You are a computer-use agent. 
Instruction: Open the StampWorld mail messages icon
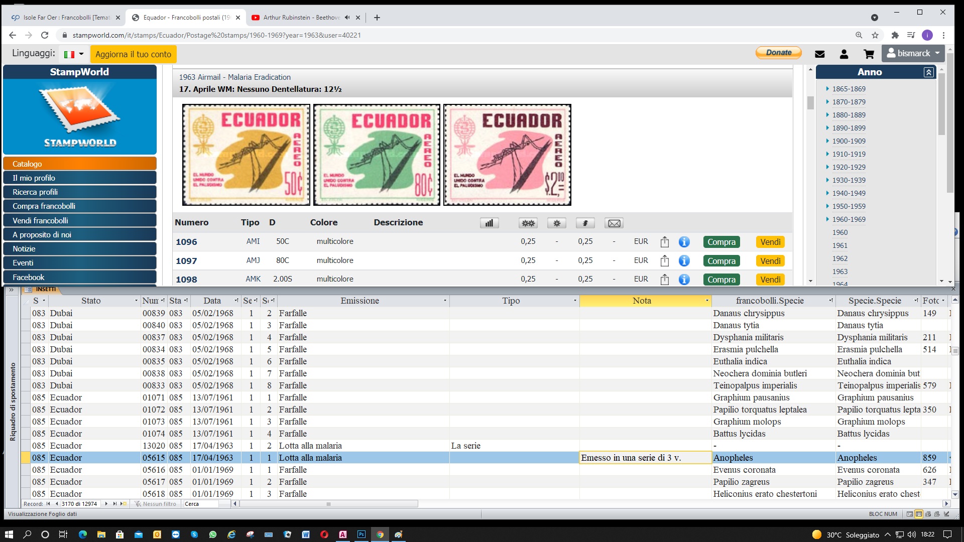pos(820,54)
